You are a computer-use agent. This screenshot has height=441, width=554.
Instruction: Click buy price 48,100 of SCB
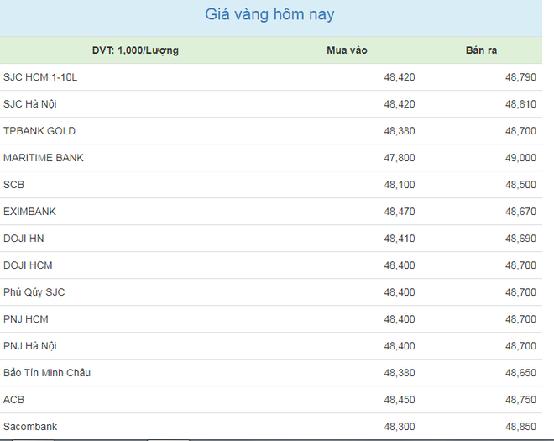pyautogui.click(x=400, y=185)
